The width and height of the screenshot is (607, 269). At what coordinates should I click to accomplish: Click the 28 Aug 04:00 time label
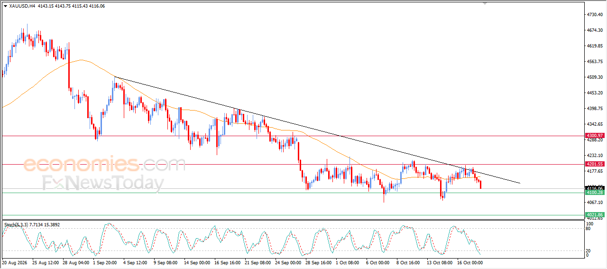click(x=76, y=262)
